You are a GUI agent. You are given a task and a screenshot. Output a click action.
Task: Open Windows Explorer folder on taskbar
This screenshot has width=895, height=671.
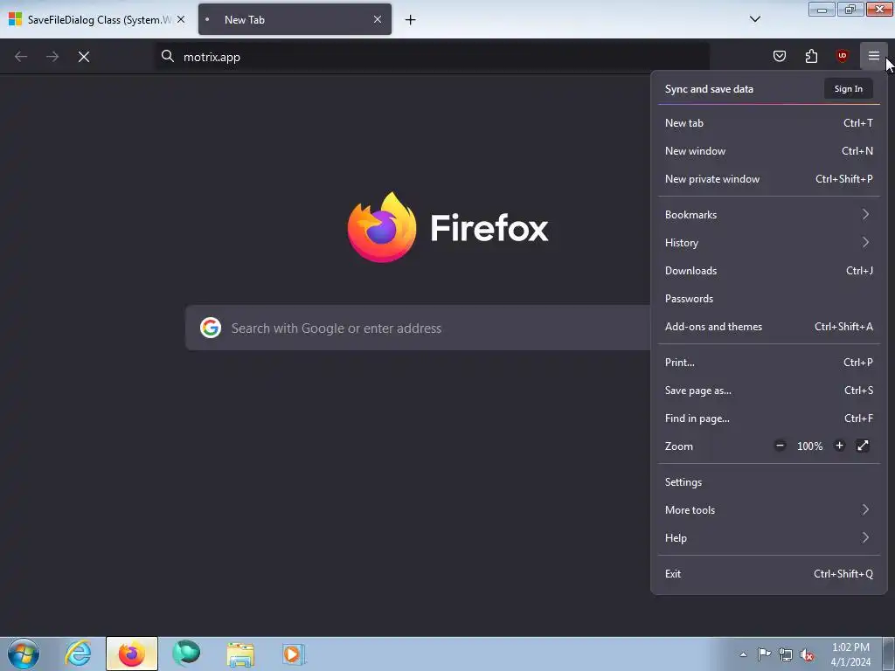tap(240, 654)
